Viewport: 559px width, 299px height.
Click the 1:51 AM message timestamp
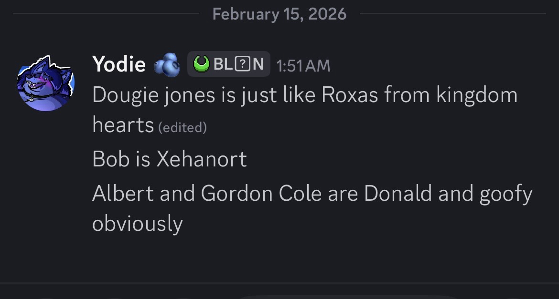click(303, 65)
